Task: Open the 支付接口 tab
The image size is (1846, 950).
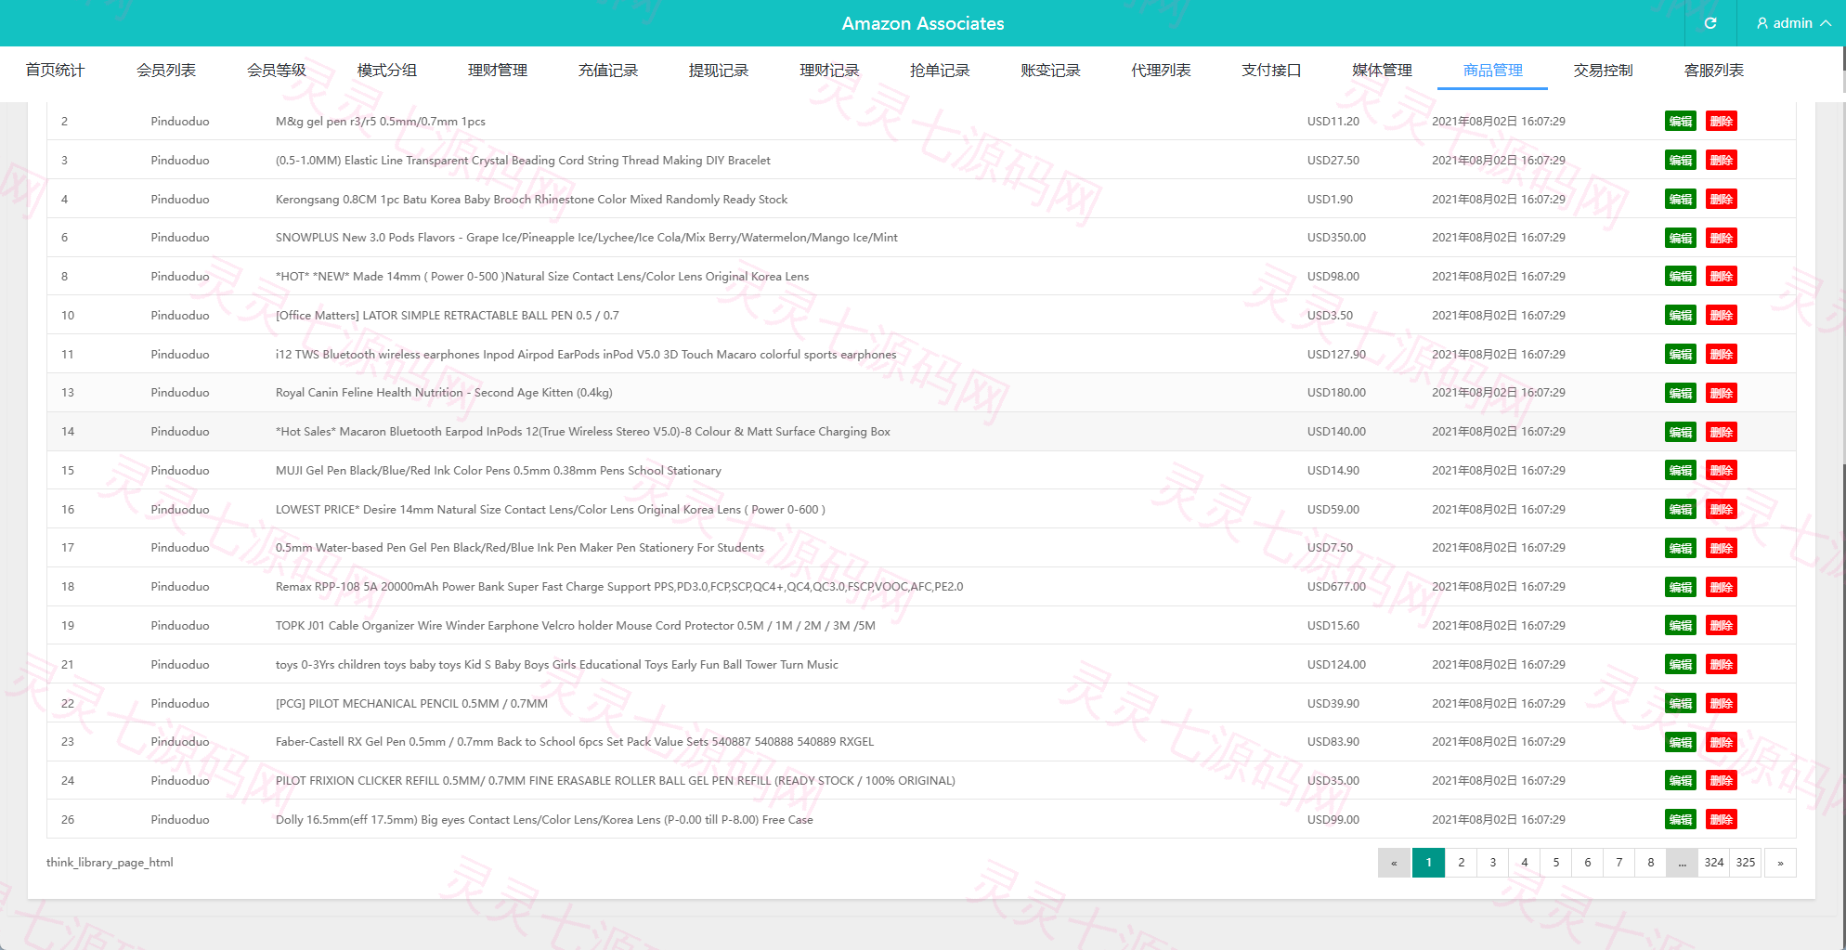Action: (x=1271, y=71)
